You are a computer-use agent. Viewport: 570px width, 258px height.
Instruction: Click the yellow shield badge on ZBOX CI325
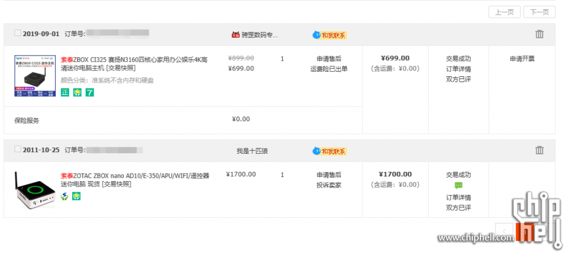tap(77, 93)
